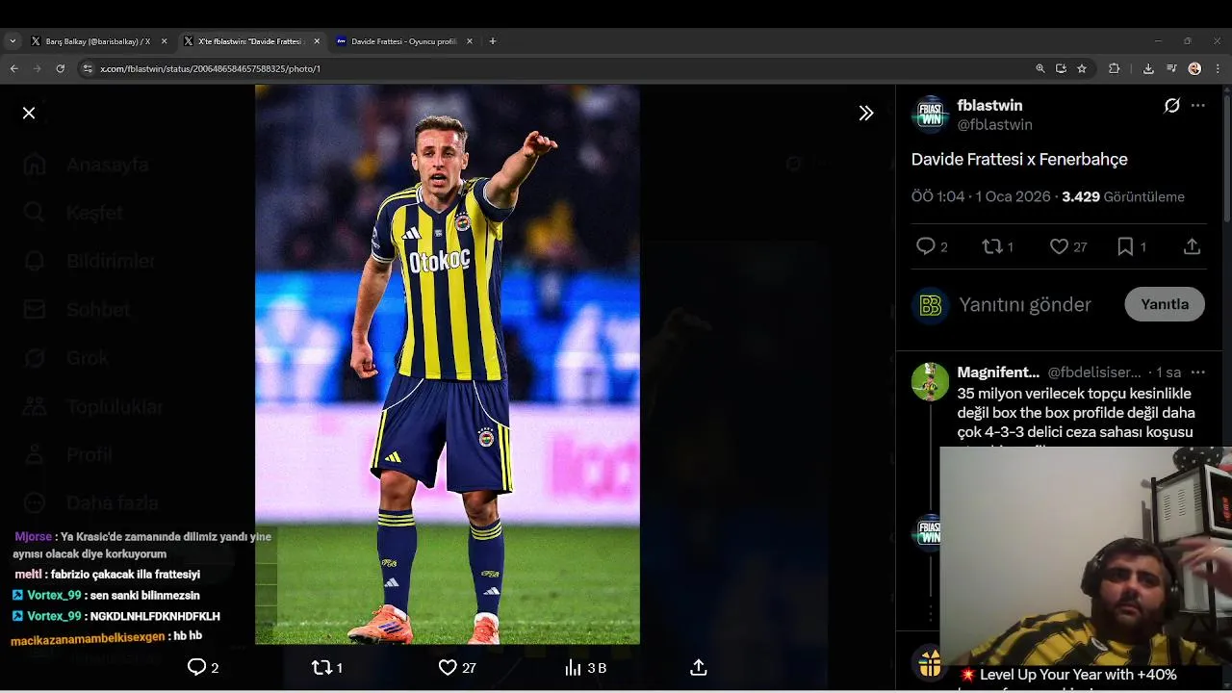Click the 'Level Up Your Year' ad text

pyautogui.click(x=1078, y=675)
